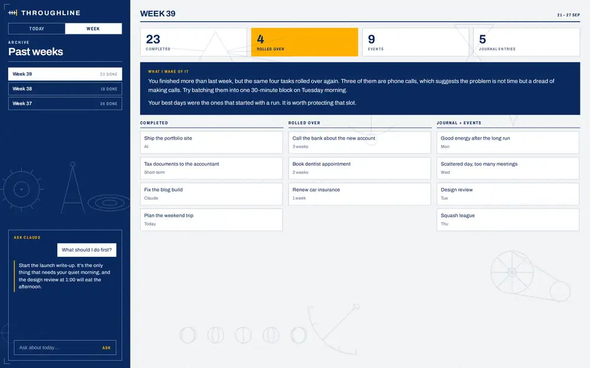Open the 'Renew car insurance' card
The image size is (590, 368).
click(359, 194)
